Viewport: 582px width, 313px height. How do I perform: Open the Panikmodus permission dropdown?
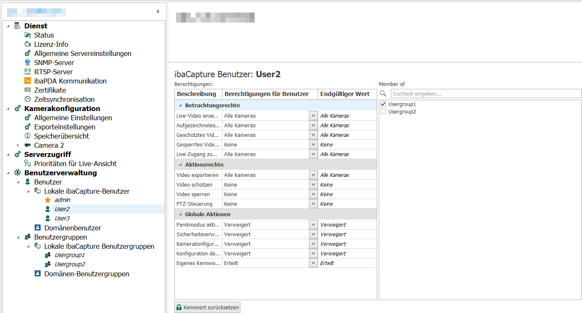(x=313, y=225)
